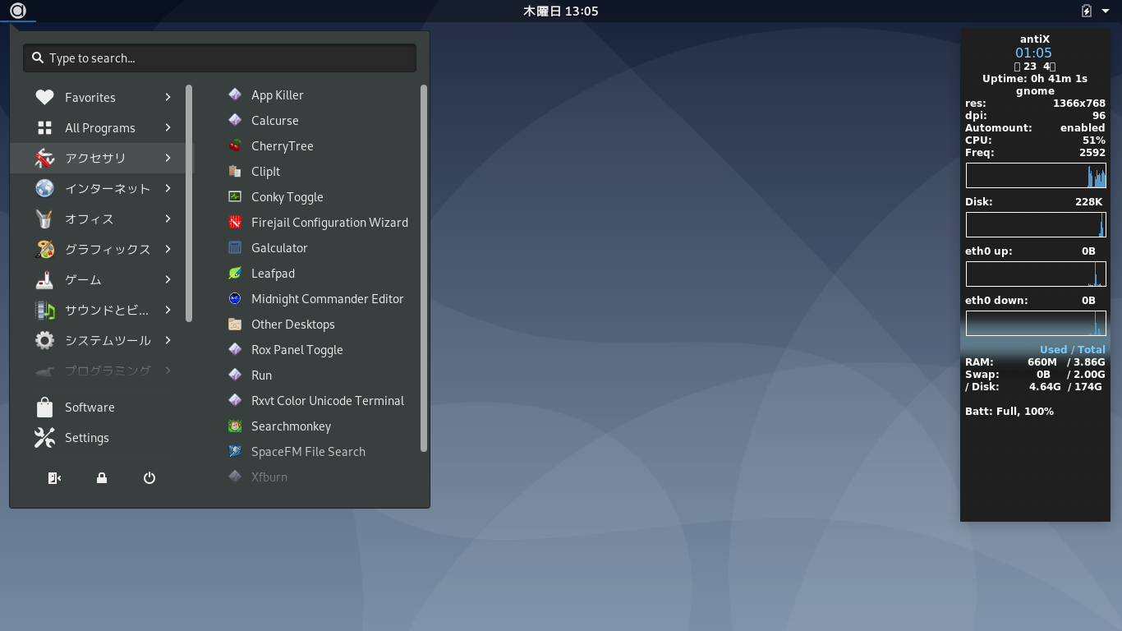1122x631 pixels.
Task: Click the Run diamond icon
Action: (x=235, y=375)
